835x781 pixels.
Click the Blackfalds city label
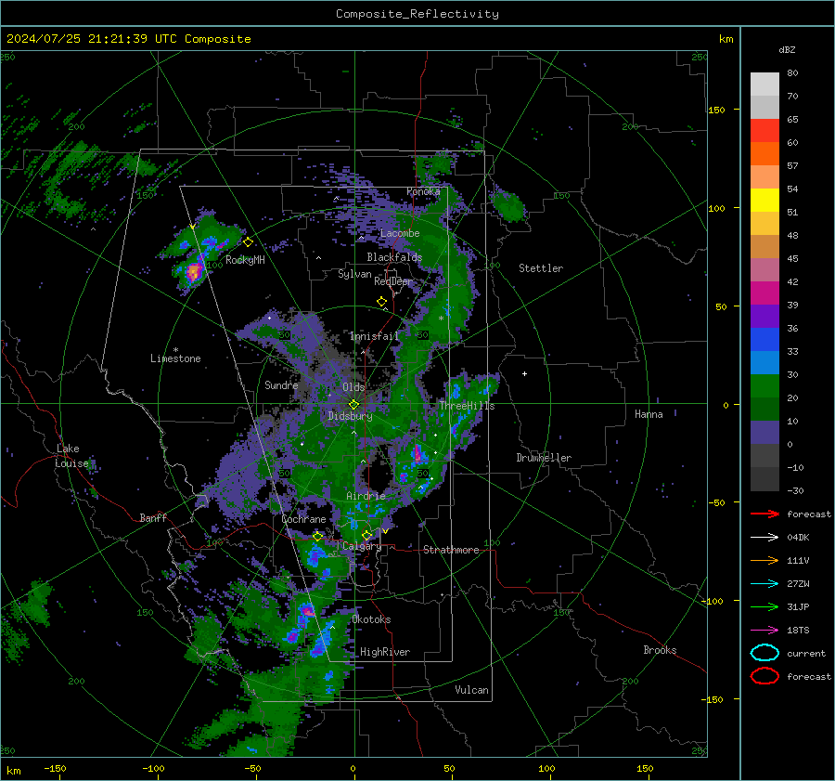tap(394, 257)
